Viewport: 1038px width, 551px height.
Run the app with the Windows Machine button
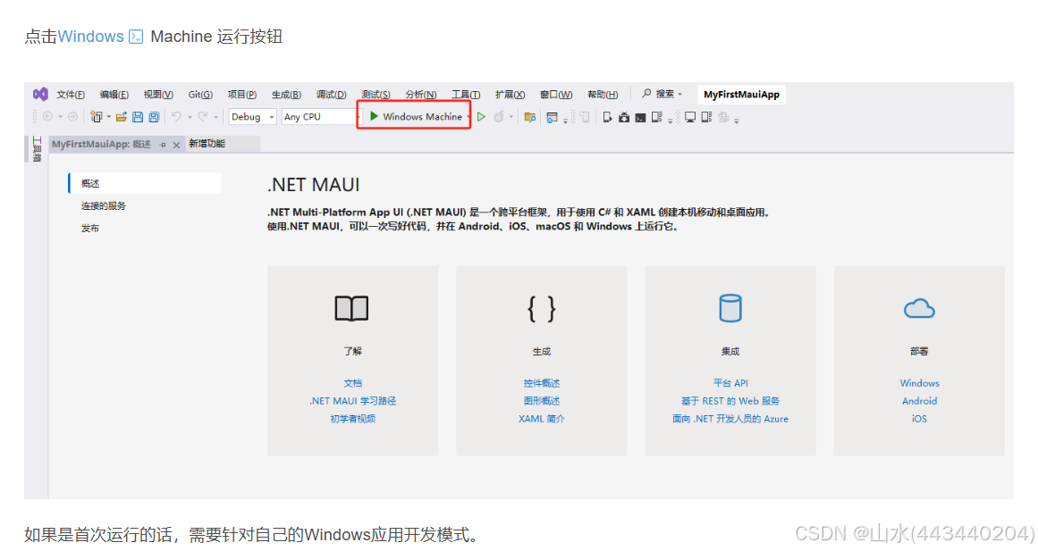click(x=415, y=116)
